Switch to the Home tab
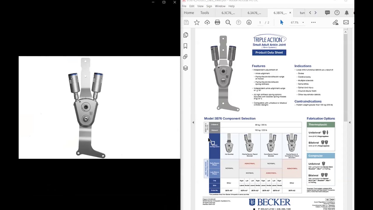The height and width of the screenshot is (210, 373). [x=189, y=13]
